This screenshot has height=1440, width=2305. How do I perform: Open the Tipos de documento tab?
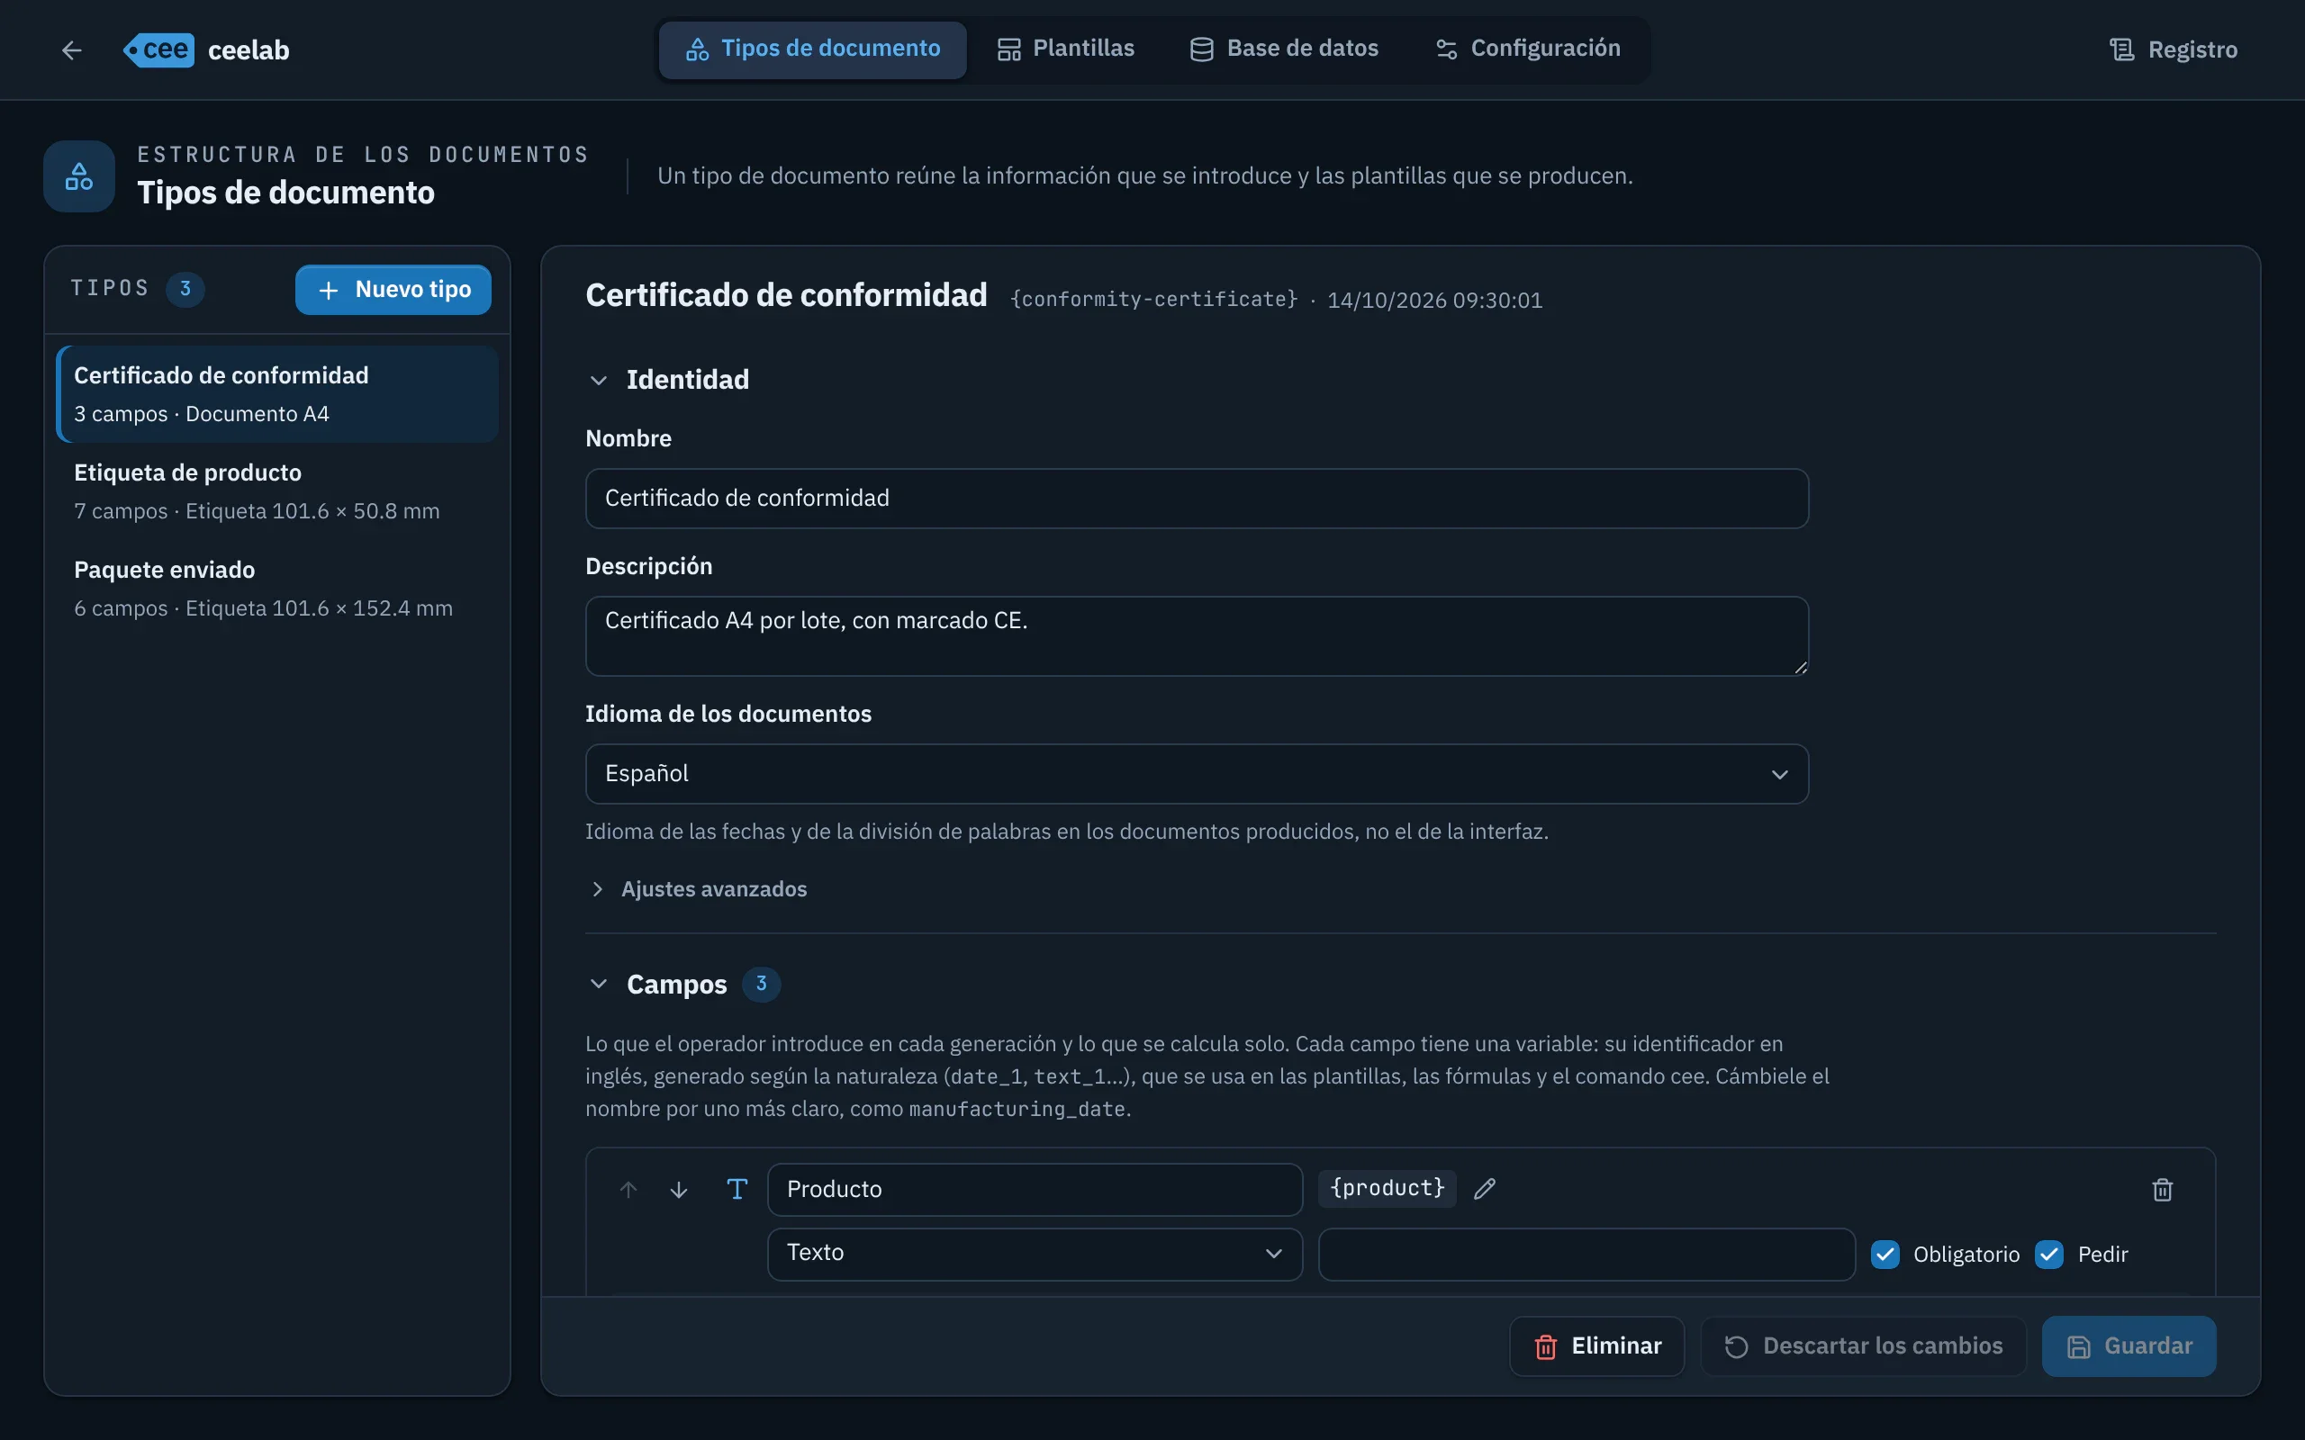point(812,49)
